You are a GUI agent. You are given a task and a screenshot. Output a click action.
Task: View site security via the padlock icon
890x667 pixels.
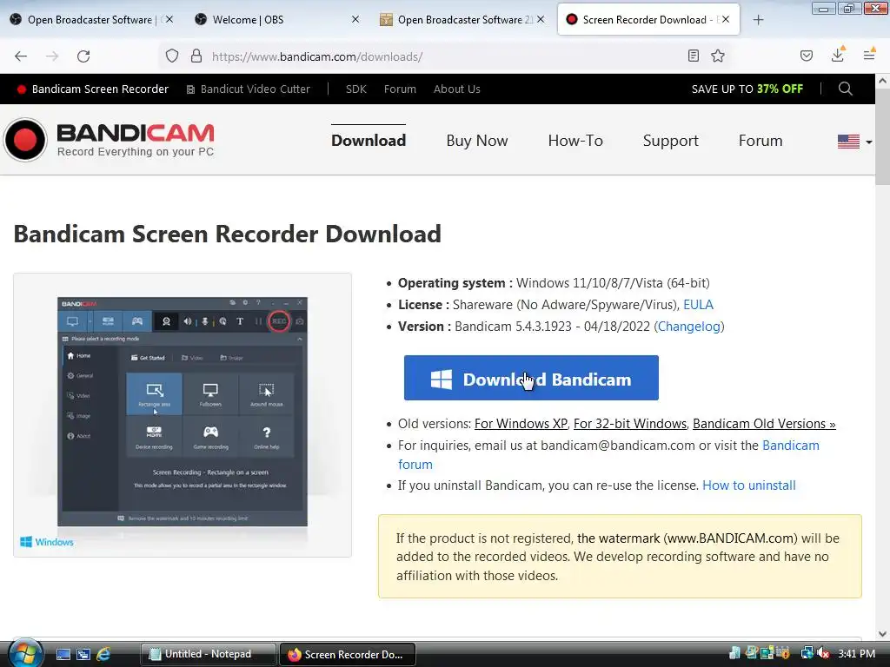tap(196, 56)
